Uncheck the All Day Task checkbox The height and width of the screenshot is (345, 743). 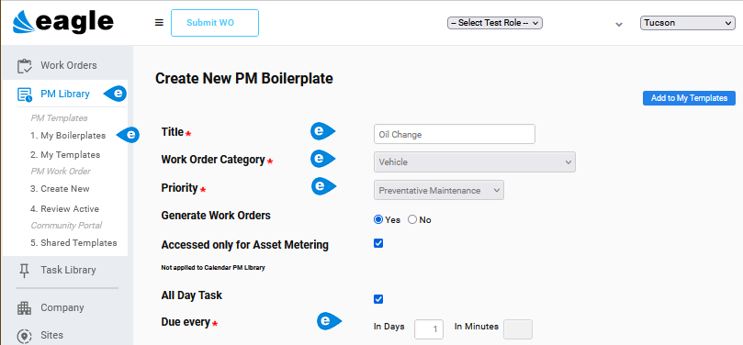pyautogui.click(x=378, y=299)
